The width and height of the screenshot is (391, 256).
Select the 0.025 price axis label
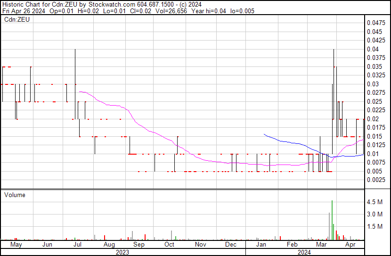(375, 101)
